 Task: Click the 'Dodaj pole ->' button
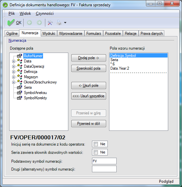(89, 58)
